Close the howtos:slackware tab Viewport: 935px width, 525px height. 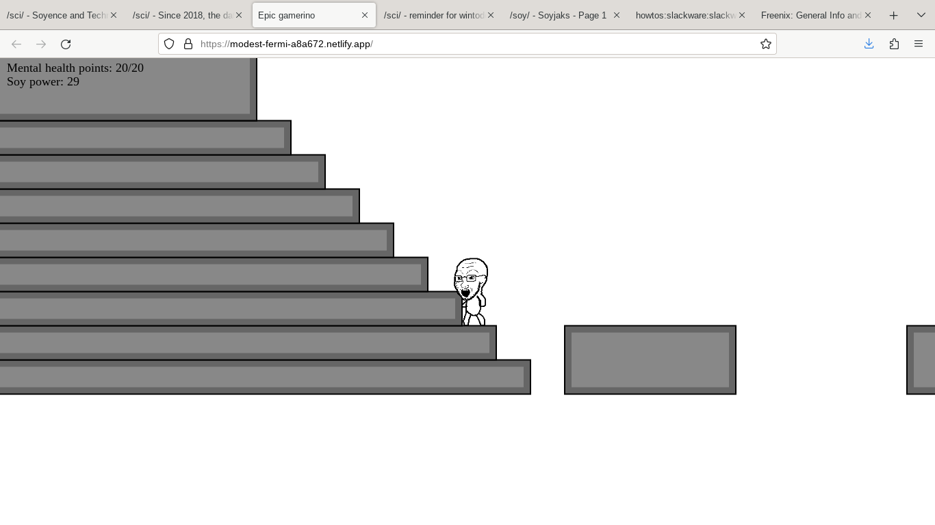[742, 15]
